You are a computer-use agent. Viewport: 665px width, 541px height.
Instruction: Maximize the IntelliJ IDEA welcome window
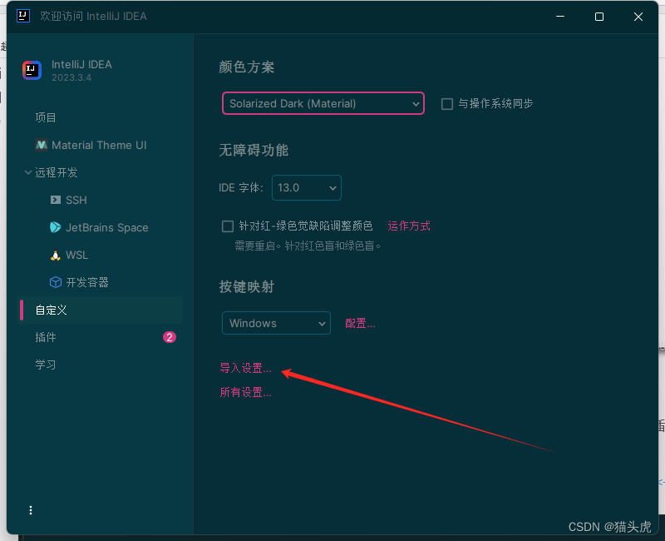coord(599,17)
